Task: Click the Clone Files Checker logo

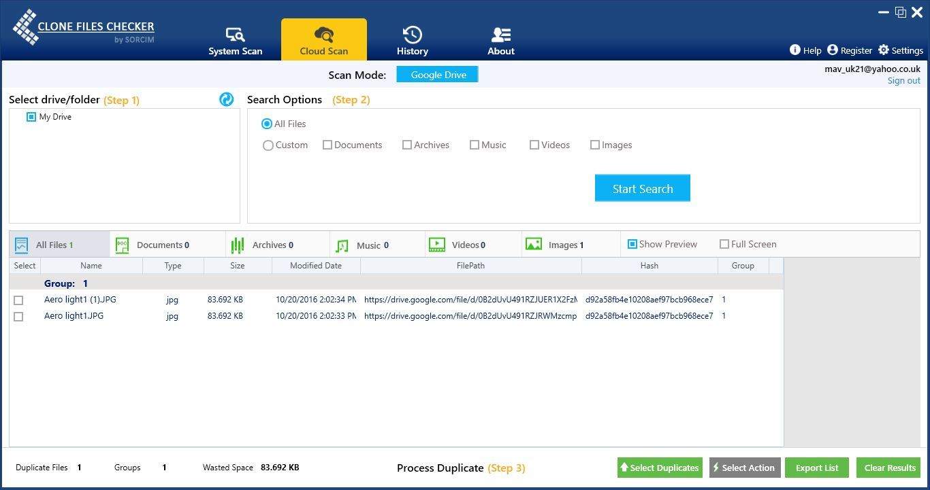Action: pos(83,28)
